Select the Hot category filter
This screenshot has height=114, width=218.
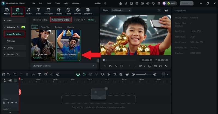(x=35, y=27)
